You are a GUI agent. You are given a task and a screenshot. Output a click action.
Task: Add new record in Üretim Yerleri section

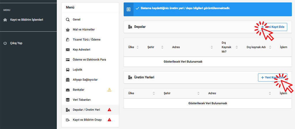[272, 77]
